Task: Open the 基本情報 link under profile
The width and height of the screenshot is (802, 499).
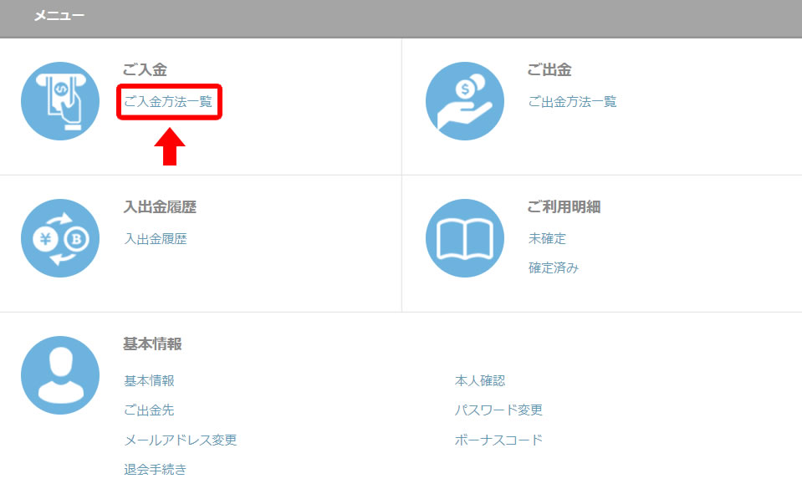Action: coord(150,381)
